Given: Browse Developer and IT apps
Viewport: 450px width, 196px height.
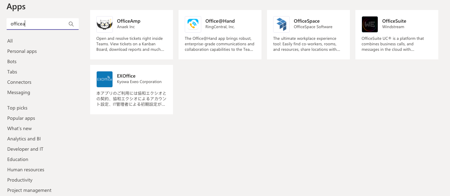Looking at the screenshot, I should (x=25, y=149).
